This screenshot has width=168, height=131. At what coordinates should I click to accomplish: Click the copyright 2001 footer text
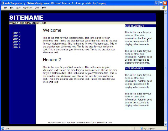pyautogui.click(x=80, y=123)
